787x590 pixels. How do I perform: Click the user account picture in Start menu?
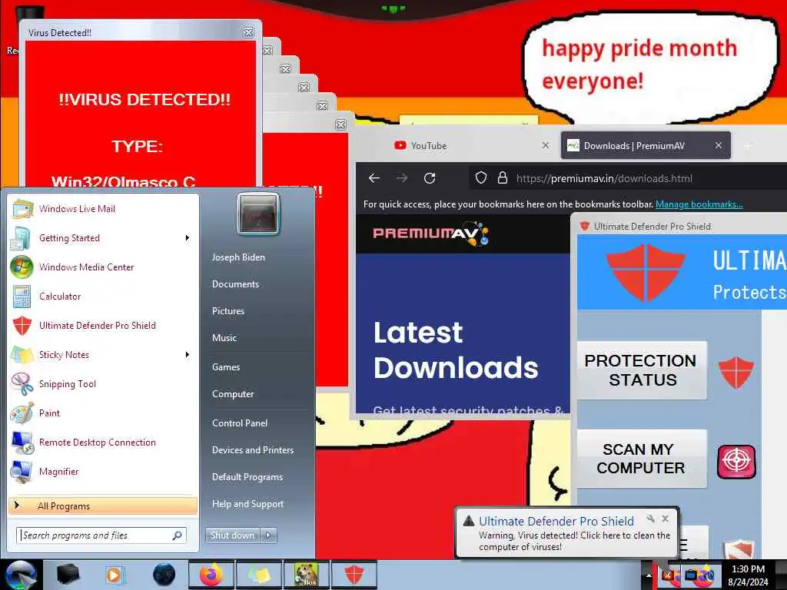coord(258,214)
